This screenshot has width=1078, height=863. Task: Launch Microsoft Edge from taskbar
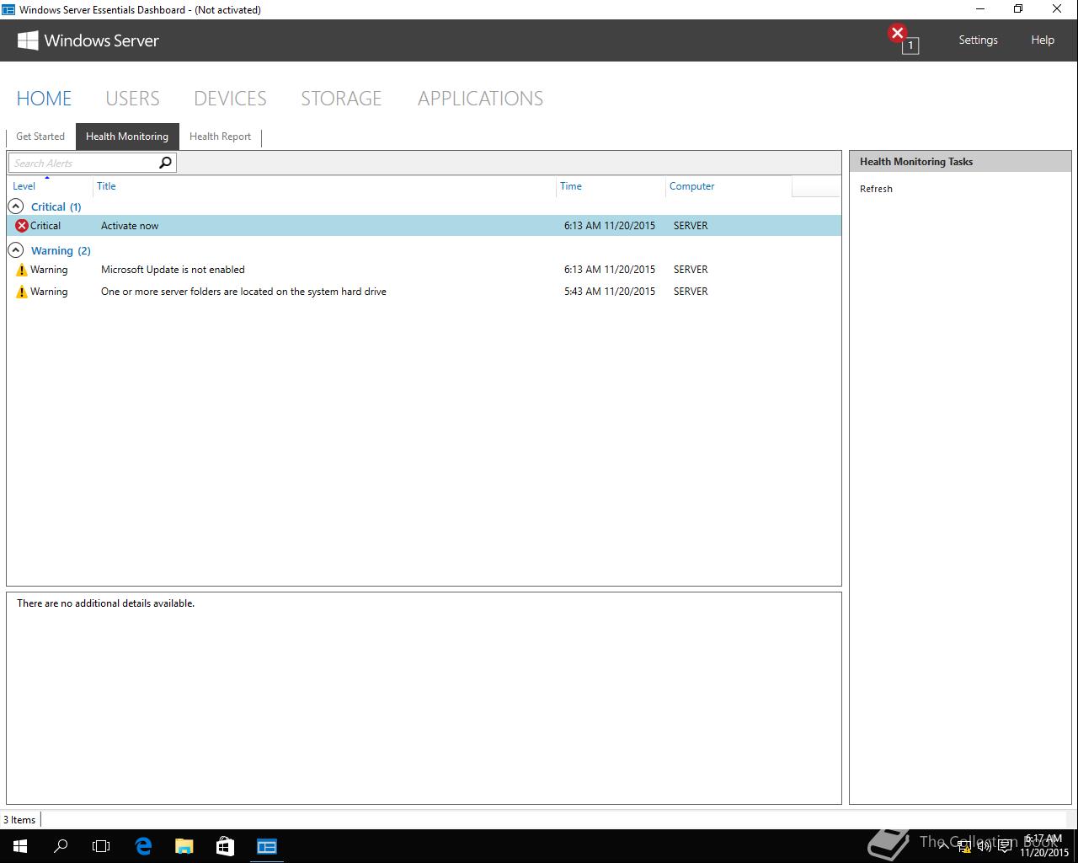[143, 846]
